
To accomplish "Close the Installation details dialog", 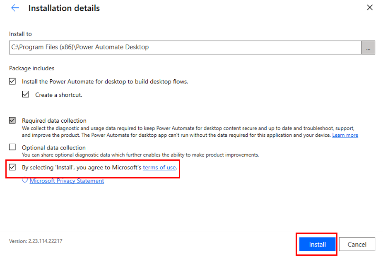I will (x=370, y=7).
